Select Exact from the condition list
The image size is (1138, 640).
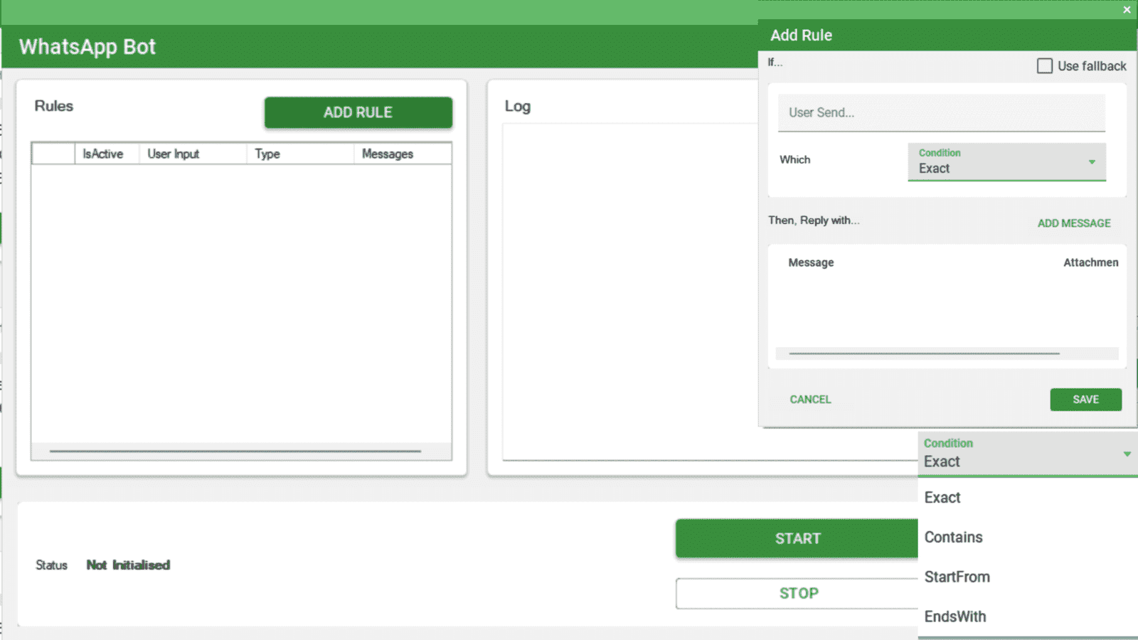point(942,498)
